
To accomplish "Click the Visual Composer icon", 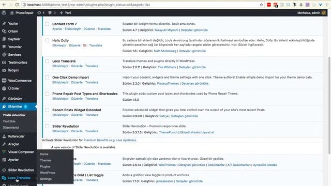I will pyautogui.click(x=4, y=152).
